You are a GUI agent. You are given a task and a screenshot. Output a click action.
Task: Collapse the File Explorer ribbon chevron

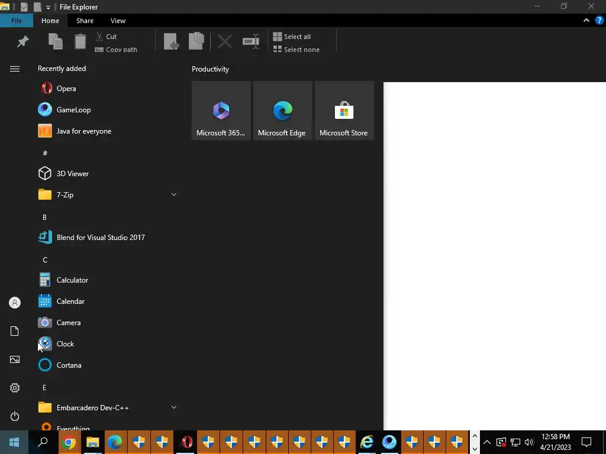pyautogui.click(x=586, y=21)
